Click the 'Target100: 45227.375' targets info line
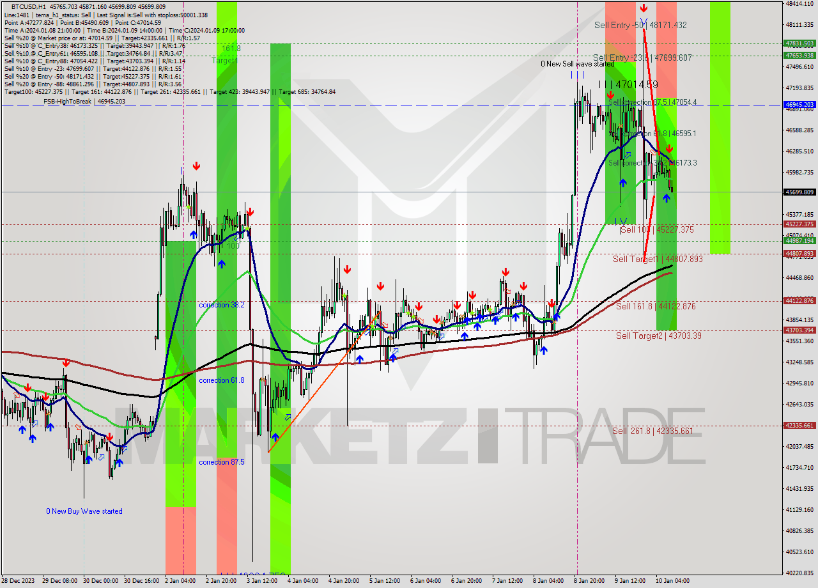The height and width of the screenshot is (588, 818). point(169,91)
